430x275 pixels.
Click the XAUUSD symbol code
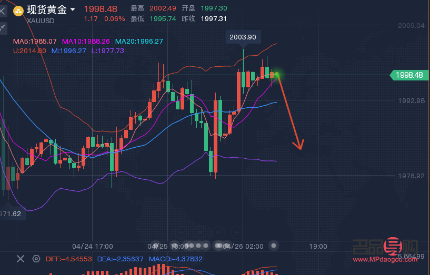(39, 21)
